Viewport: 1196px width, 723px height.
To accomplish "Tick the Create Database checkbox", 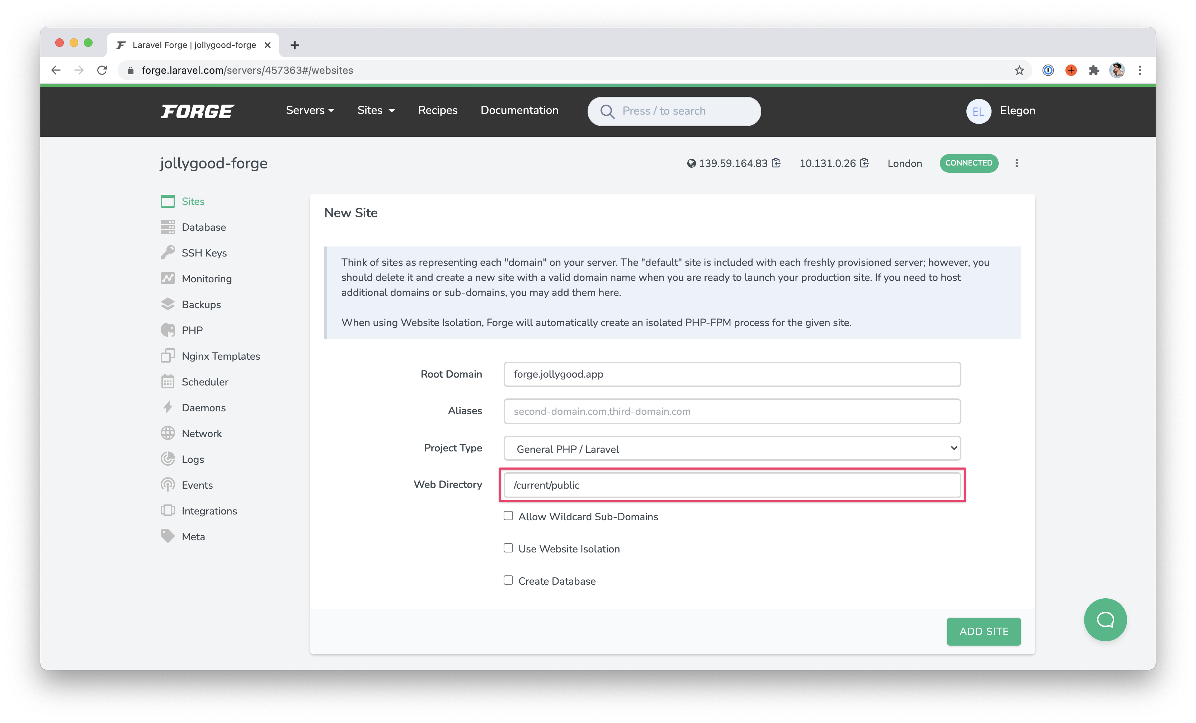I will 508,580.
